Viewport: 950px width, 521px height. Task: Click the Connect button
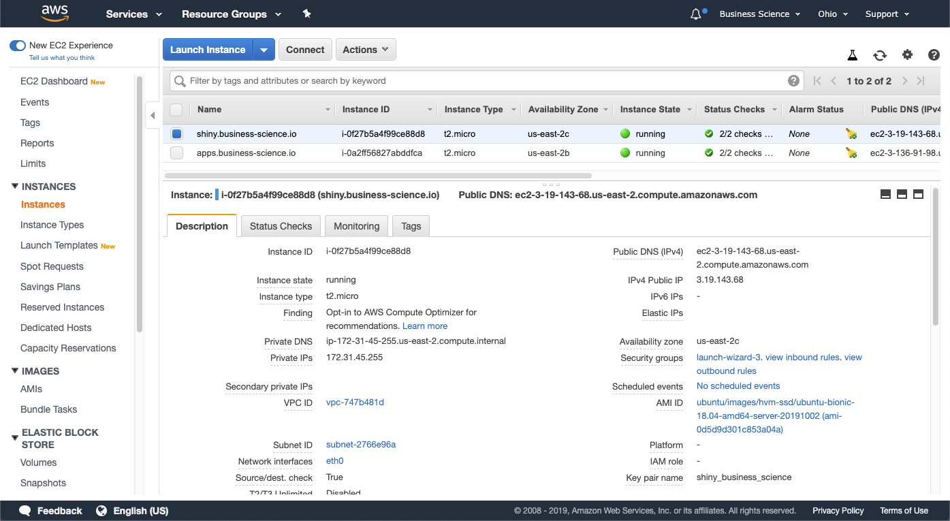[x=305, y=50]
